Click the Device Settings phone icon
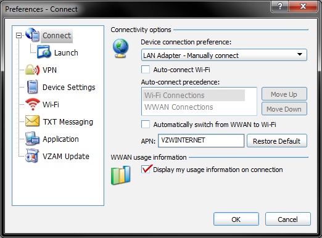The height and width of the screenshot is (238, 322). [x=32, y=87]
